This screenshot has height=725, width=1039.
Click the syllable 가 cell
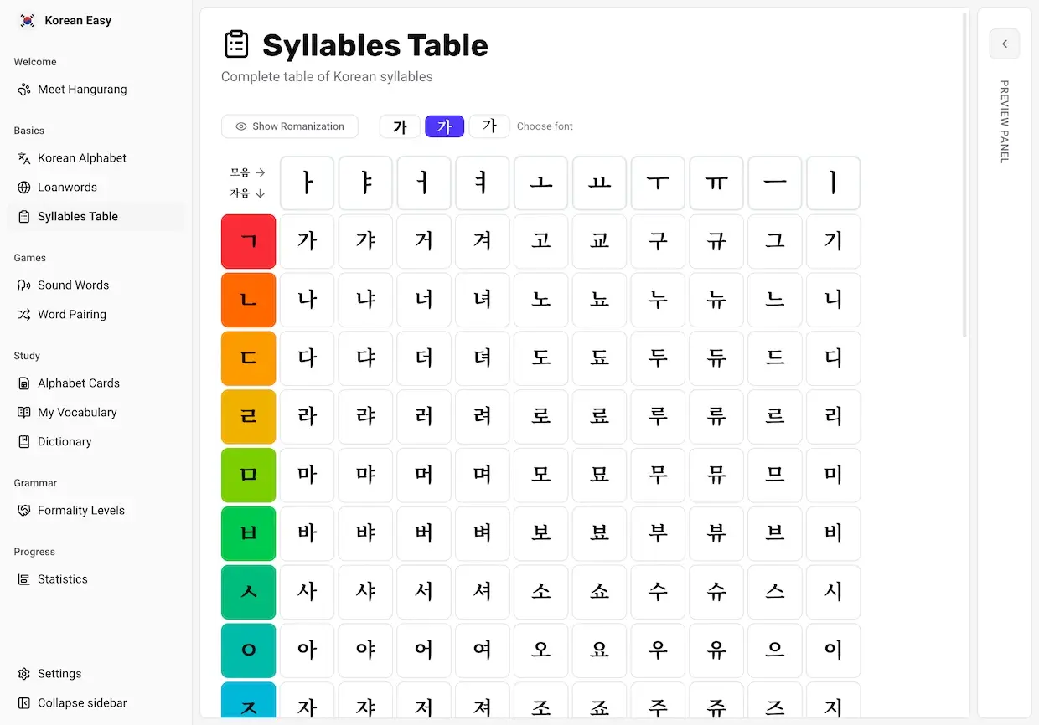pyautogui.click(x=307, y=241)
